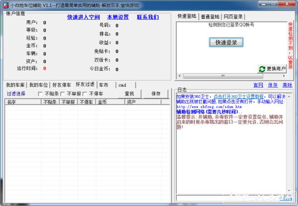The width and height of the screenshot is (298, 206).
Task: Click the left arrow of login panel scrollbar
Action: 180,76
